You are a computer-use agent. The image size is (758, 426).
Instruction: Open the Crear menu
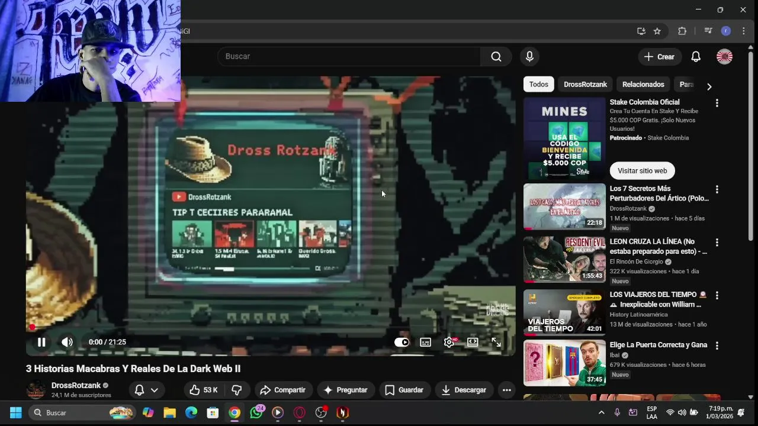(x=660, y=57)
